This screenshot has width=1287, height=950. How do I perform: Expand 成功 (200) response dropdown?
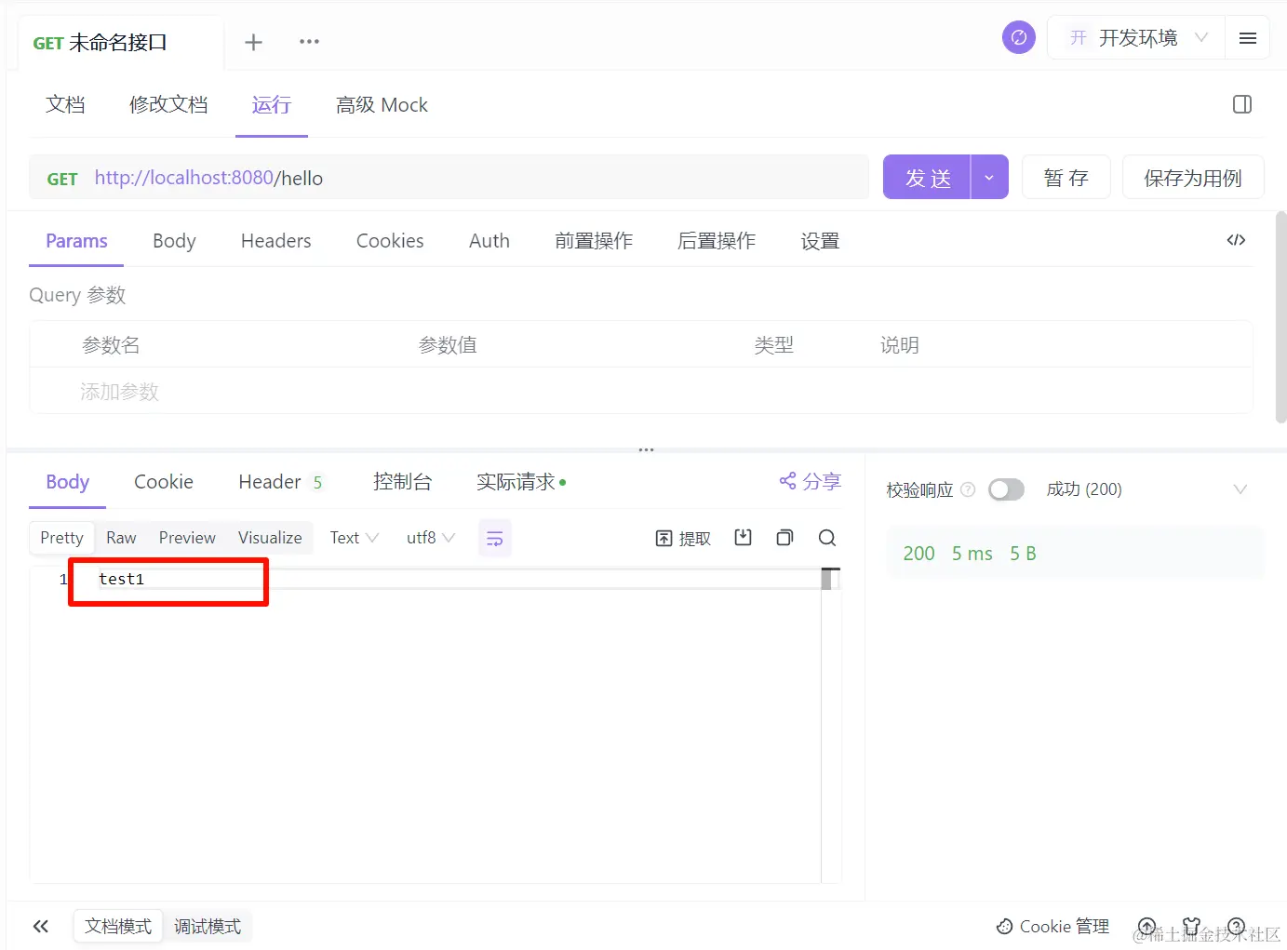point(1240,489)
